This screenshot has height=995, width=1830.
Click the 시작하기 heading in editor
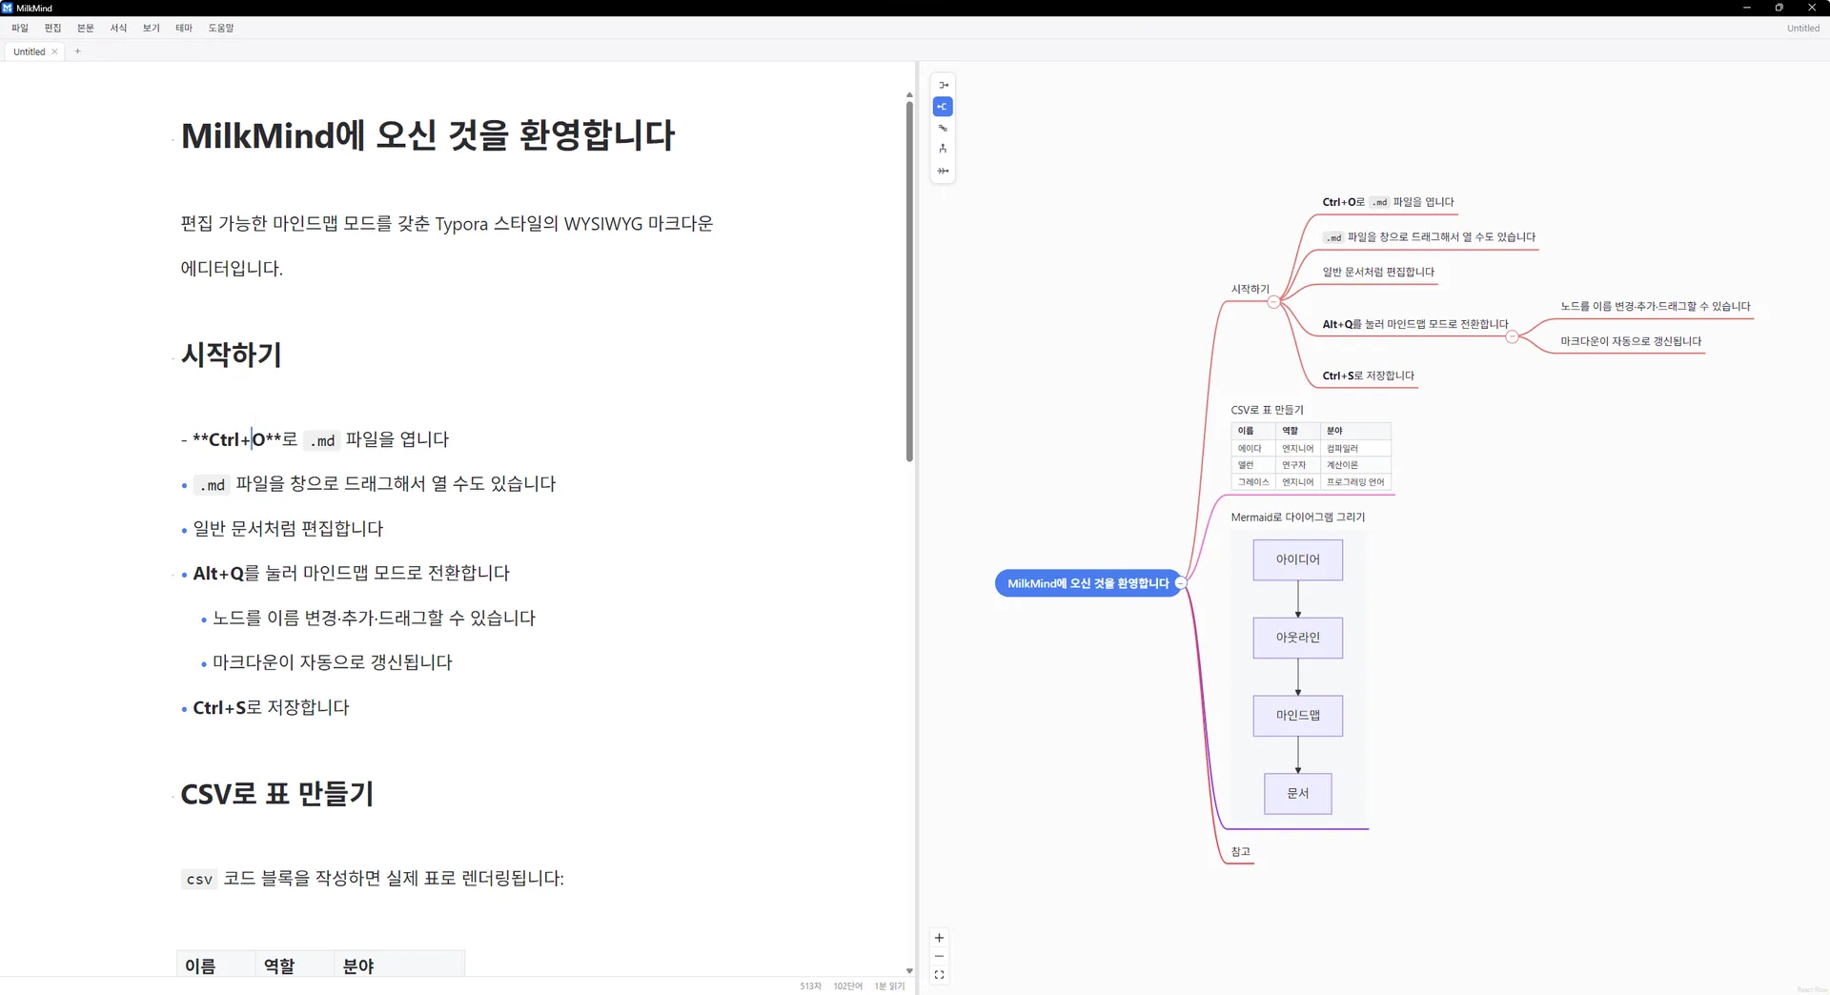click(x=232, y=355)
